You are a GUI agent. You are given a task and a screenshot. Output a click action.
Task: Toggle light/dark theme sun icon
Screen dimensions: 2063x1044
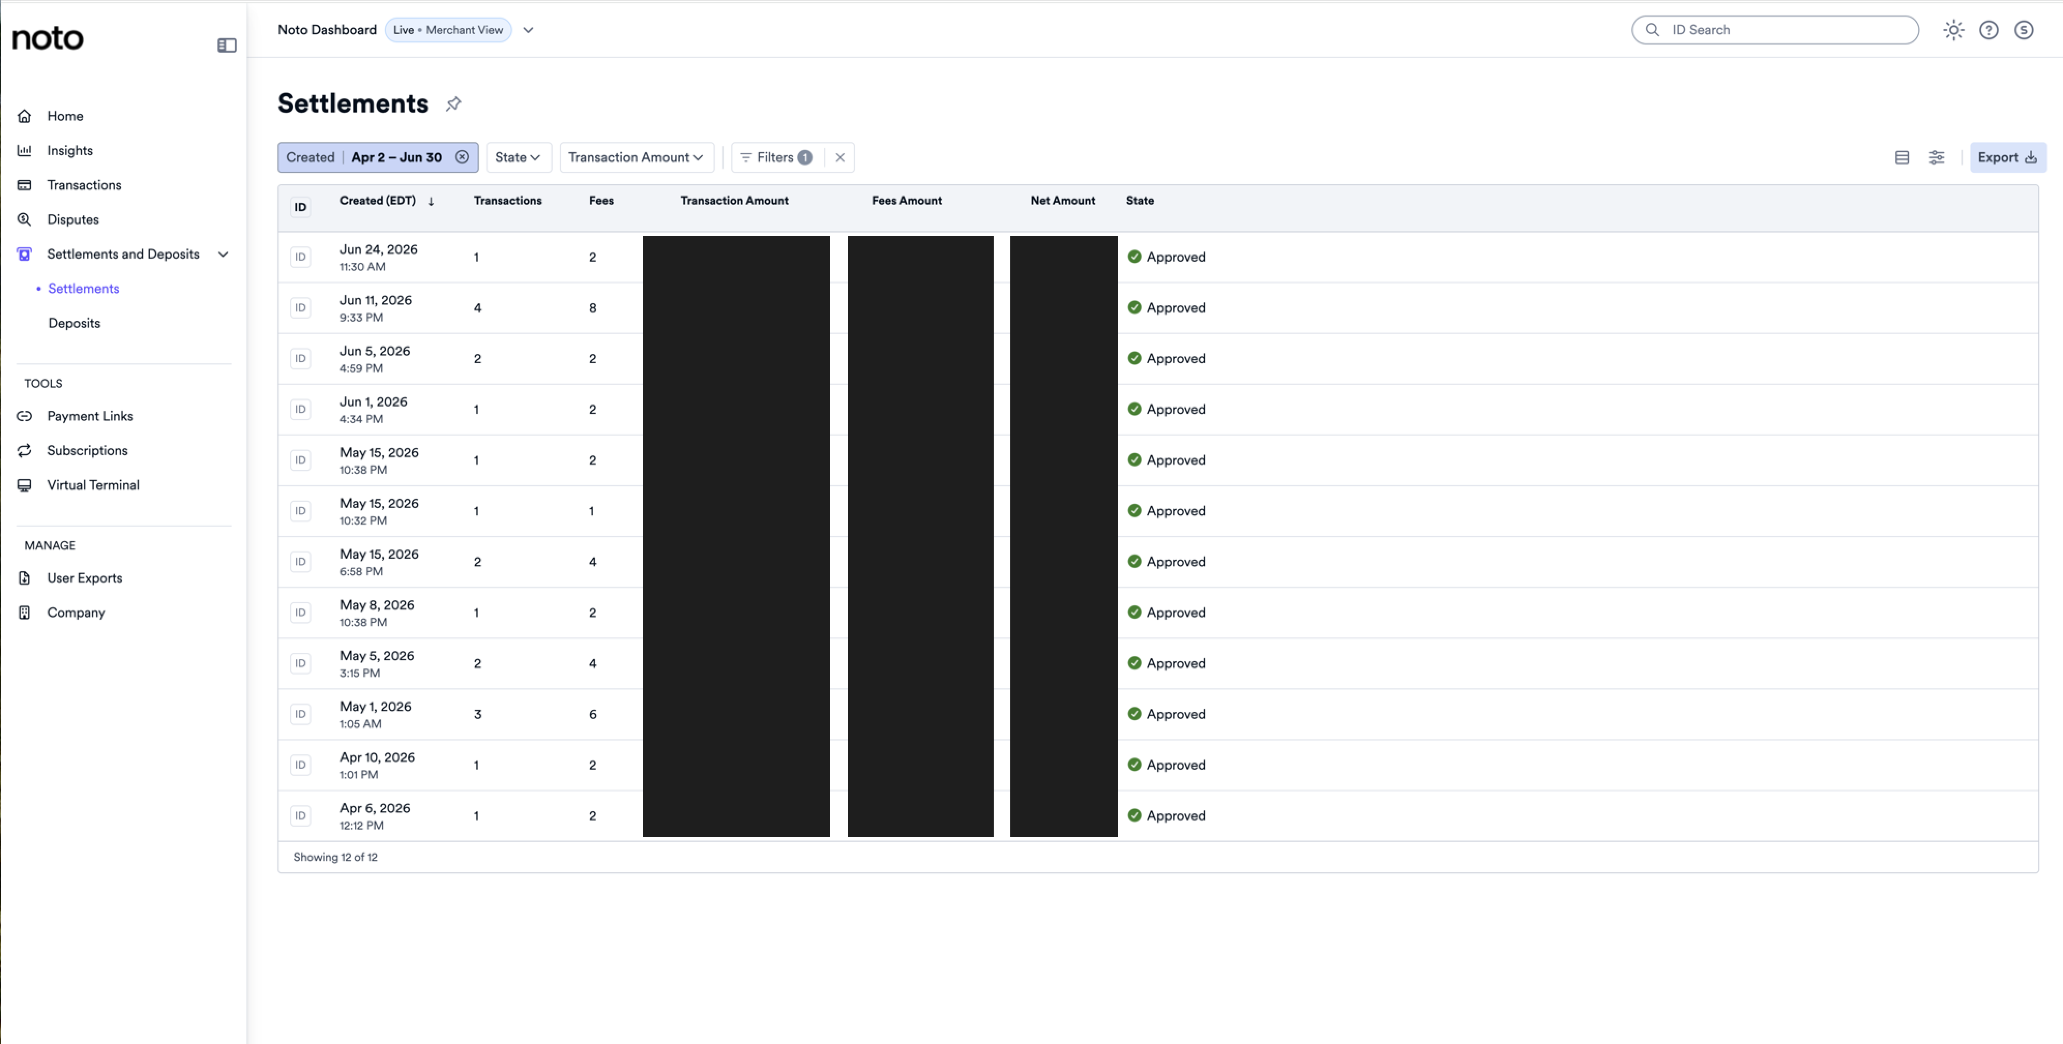click(1953, 29)
